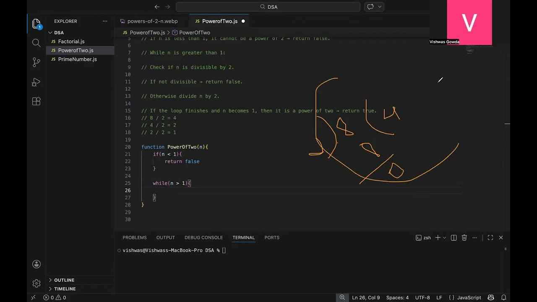The image size is (537, 302).
Task: Switch to Terminal panel tab
Action: (x=244, y=237)
